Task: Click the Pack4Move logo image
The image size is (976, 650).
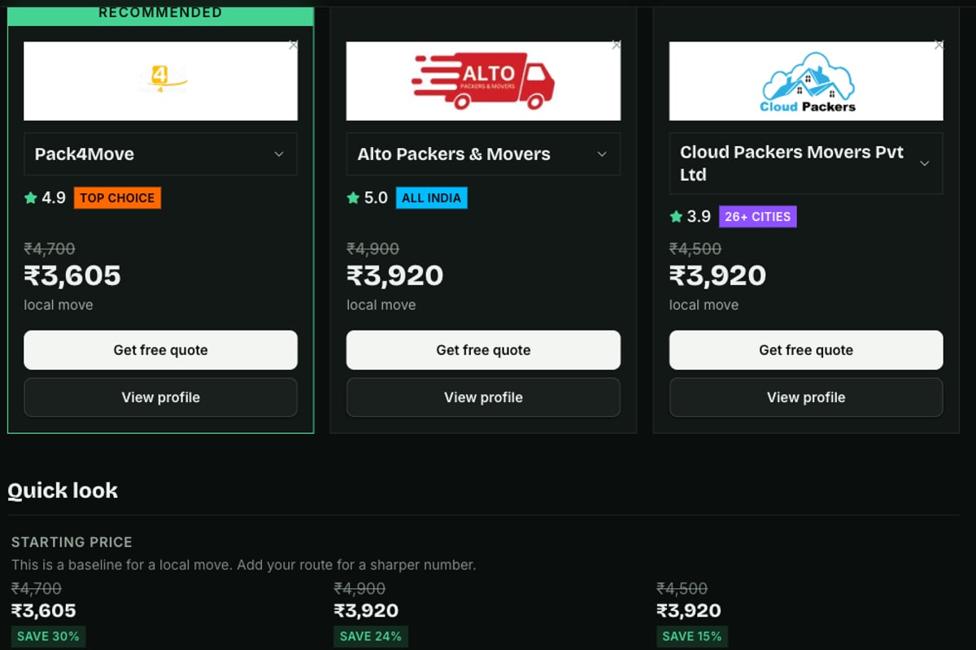Action: (160, 81)
